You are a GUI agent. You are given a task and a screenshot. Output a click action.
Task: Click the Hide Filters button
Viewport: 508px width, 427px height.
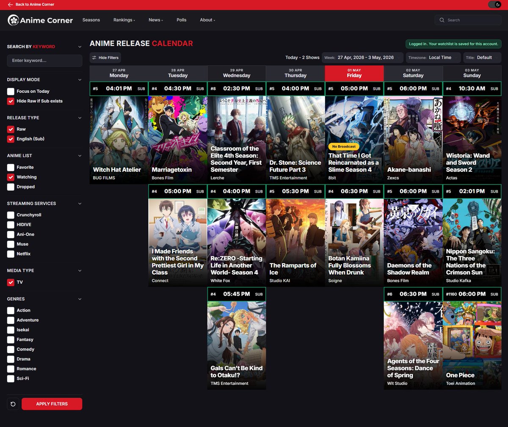click(x=105, y=58)
